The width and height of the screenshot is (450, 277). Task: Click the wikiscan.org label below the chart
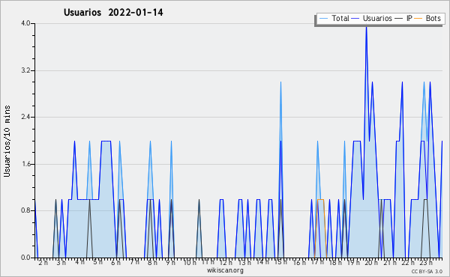[x=225, y=270]
